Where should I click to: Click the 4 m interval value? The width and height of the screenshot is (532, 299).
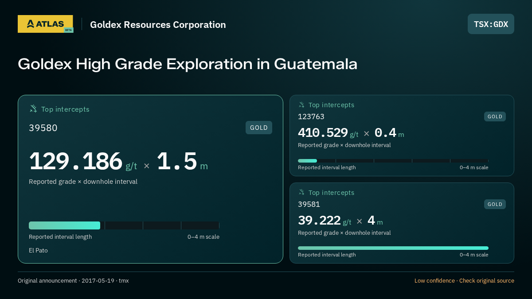(x=375, y=221)
